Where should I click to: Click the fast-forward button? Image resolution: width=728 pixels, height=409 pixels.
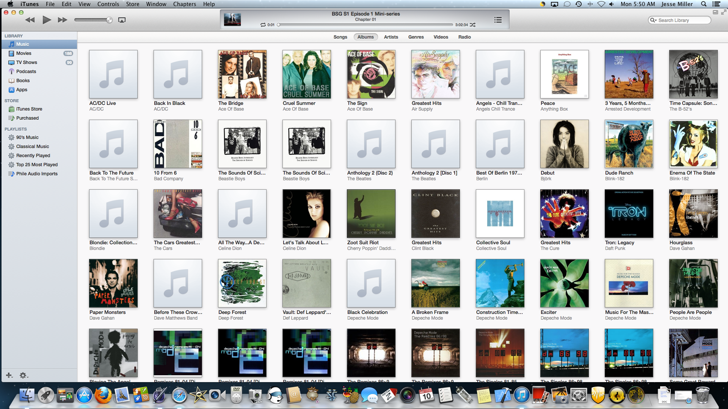[x=63, y=20]
